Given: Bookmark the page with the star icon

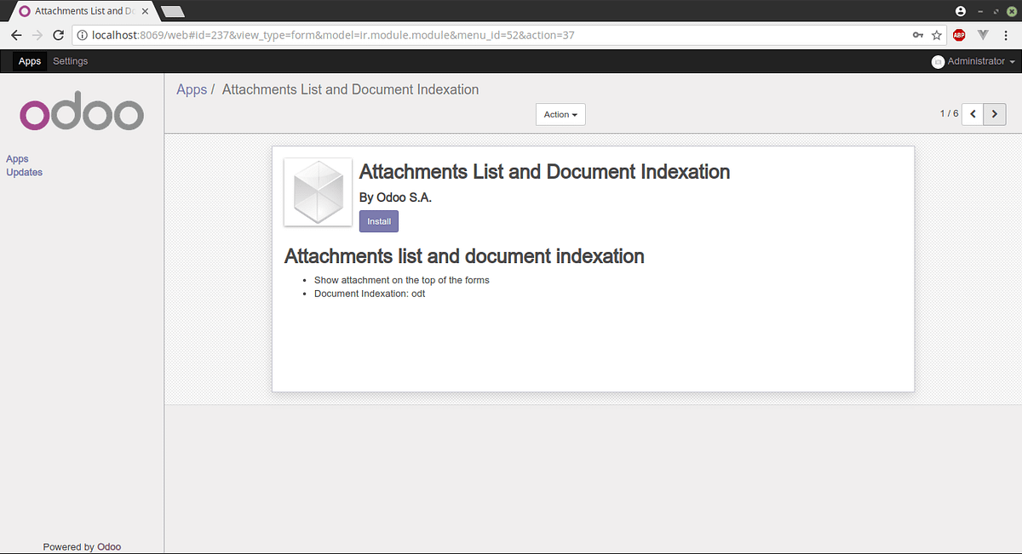Looking at the screenshot, I should (x=936, y=35).
